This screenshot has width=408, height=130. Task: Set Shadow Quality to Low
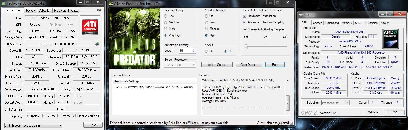pos(206,22)
